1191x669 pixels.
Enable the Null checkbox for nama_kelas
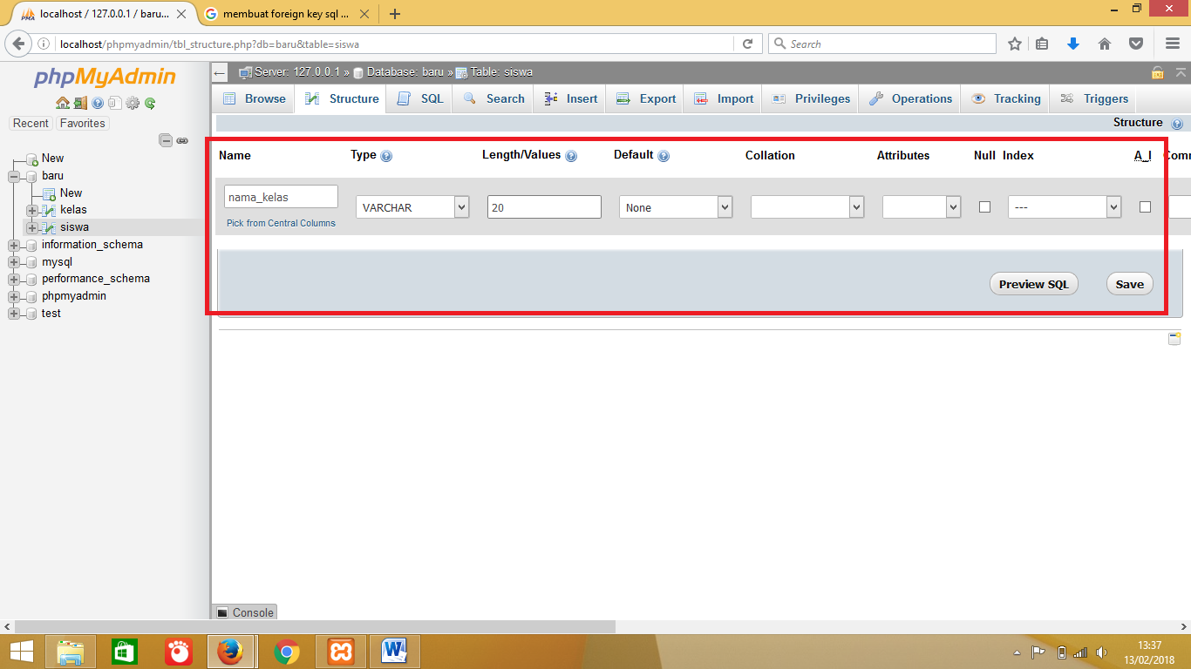click(x=984, y=206)
